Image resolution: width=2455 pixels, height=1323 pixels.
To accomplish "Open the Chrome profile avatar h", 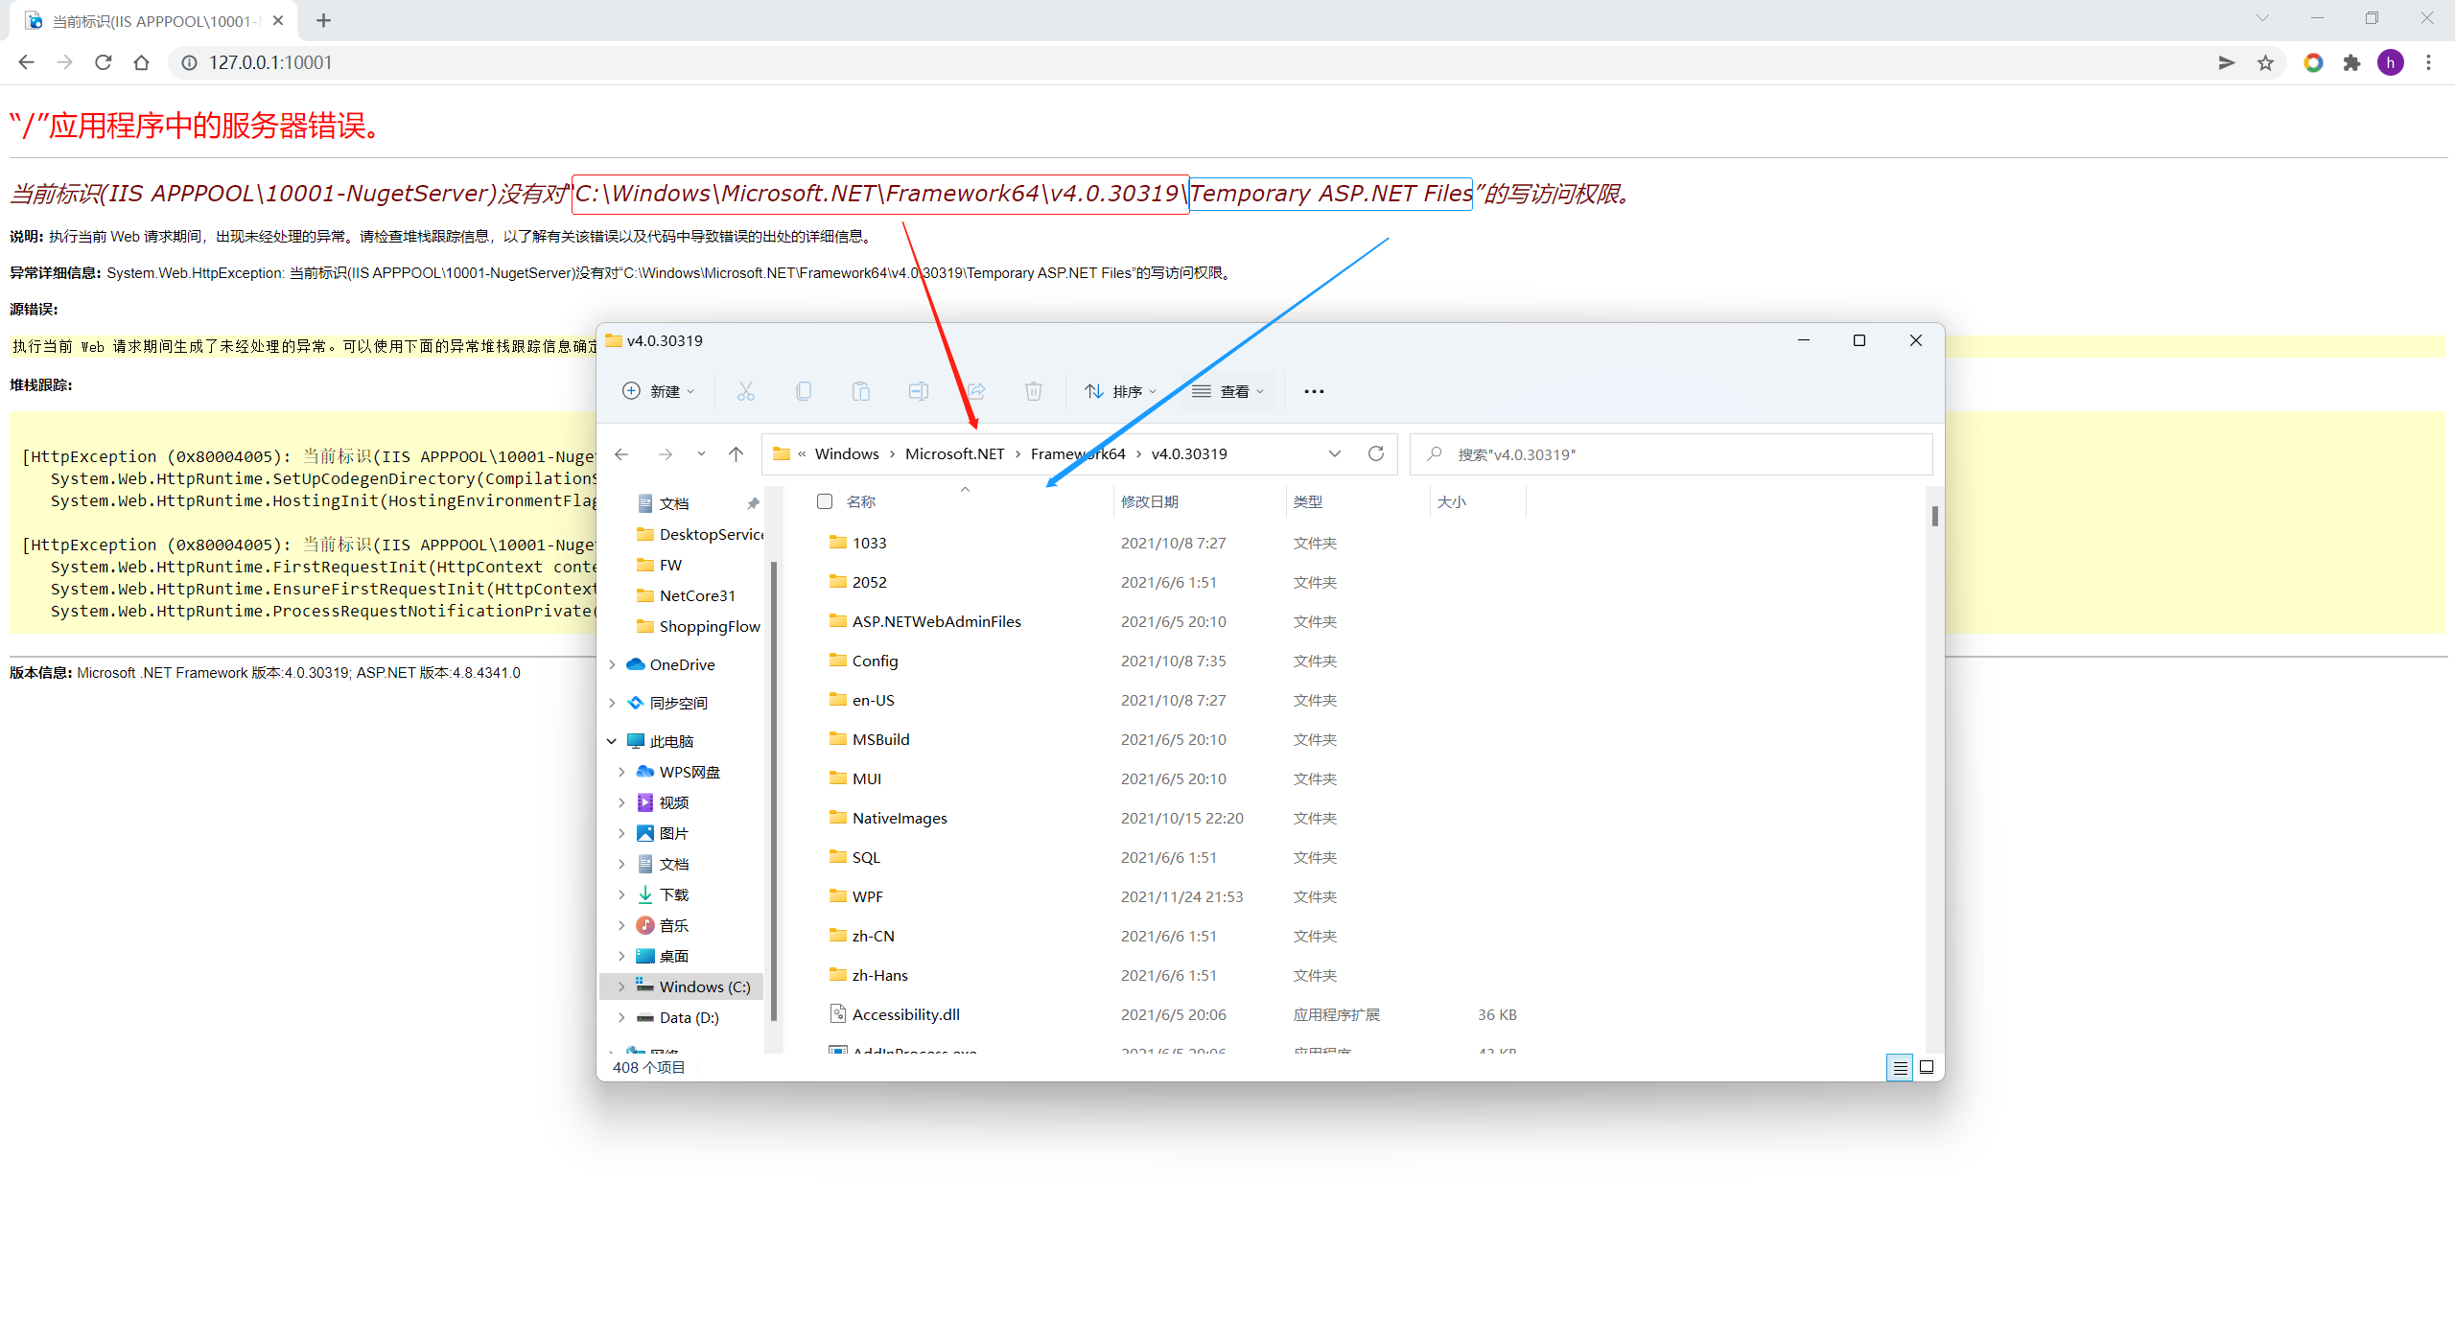I will pyautogui.click(x=2391, y=63).
